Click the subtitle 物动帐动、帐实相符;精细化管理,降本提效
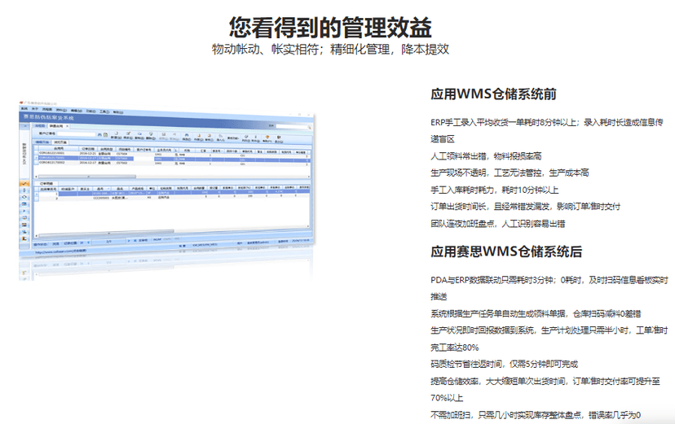 (330, 49)
